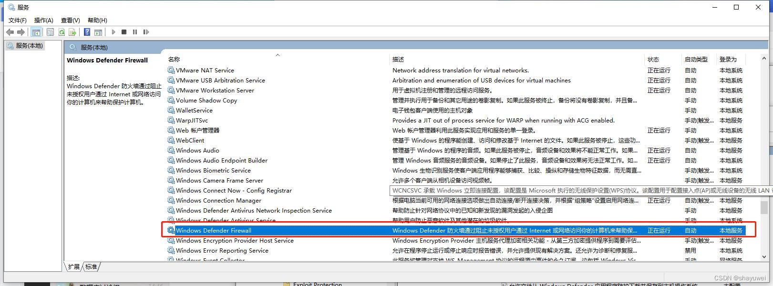Select the Windows Audio Endpoint Builder row name
Screen dimensions: 773x286
click(x=222, y=160)
